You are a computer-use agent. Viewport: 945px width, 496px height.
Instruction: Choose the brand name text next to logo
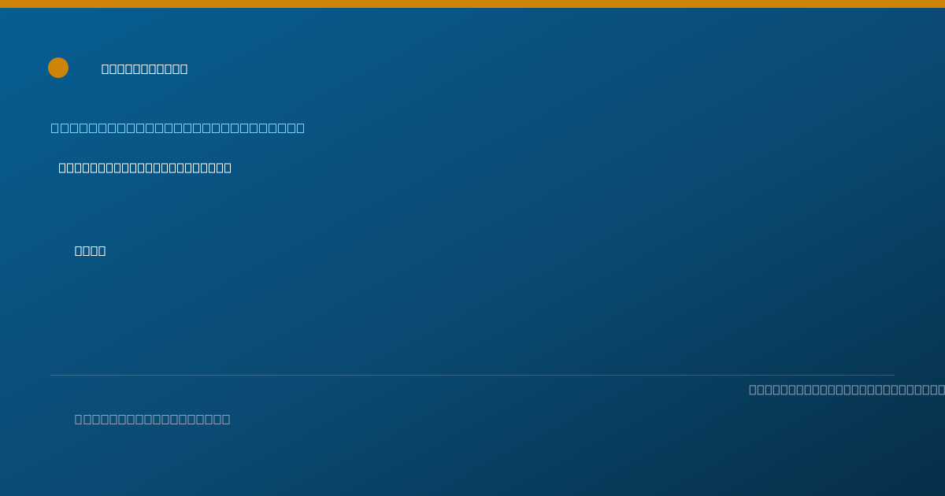pos(144,68)
